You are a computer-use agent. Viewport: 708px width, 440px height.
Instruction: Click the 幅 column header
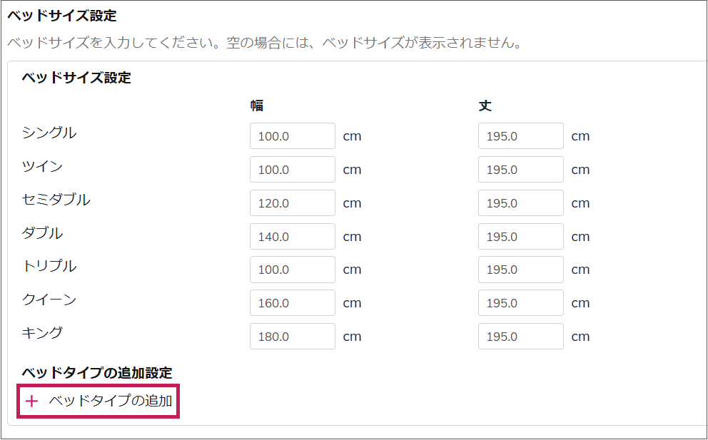(257, 106)
